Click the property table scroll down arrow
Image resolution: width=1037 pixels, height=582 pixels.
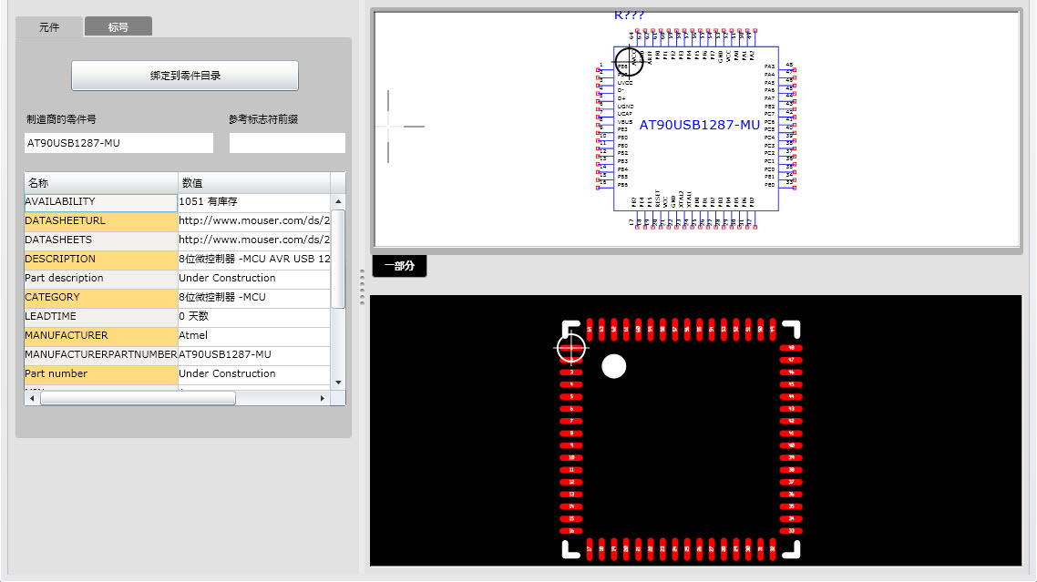(338, 383)
